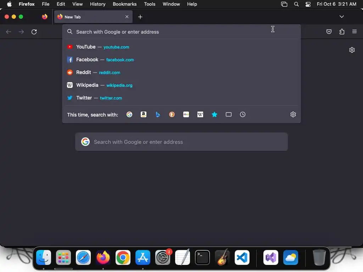Search this time with Amazon icon

(x=144, y=114)
